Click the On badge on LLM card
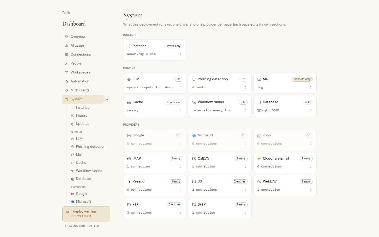Image resolution: width=379 pixels, height=237 pixels. [178, 79]
